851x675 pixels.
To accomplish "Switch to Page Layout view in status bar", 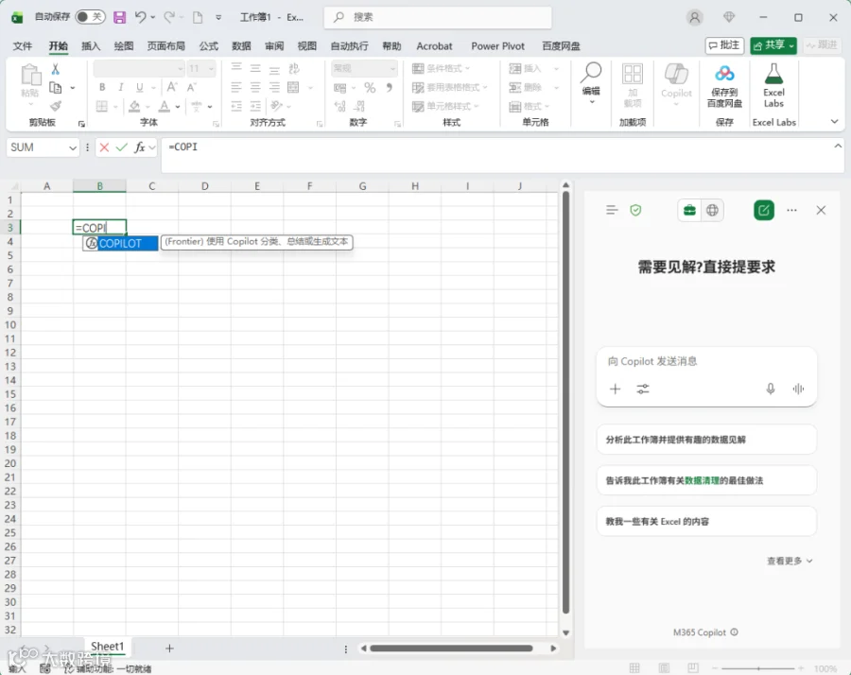I will (664, 668).
